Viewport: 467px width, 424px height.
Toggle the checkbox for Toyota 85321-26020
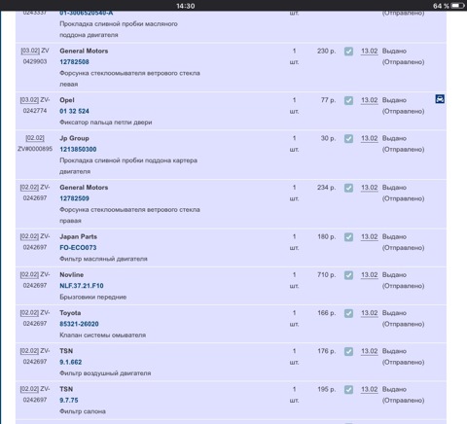348,313
